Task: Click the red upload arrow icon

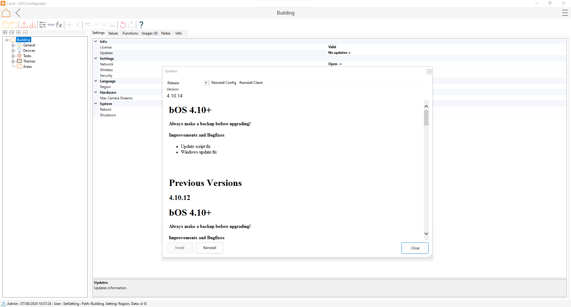Action: pyautogui.click(x=24, y=25)
